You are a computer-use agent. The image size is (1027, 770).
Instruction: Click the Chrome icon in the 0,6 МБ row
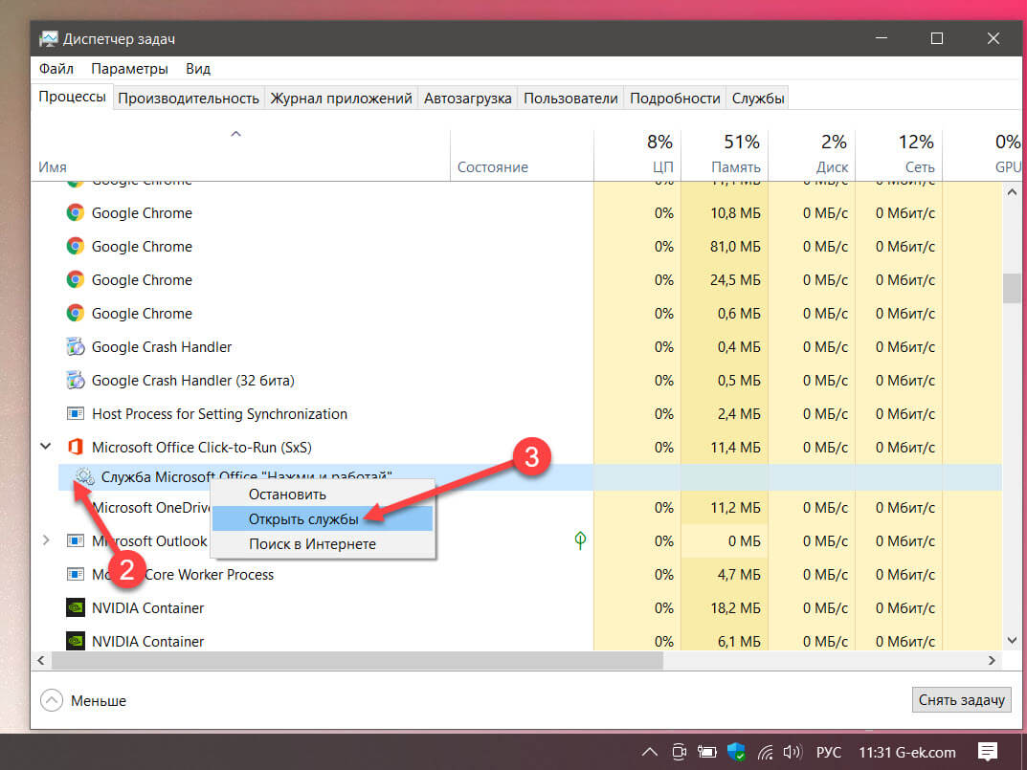pyautogui.click(x=76, y=313)
